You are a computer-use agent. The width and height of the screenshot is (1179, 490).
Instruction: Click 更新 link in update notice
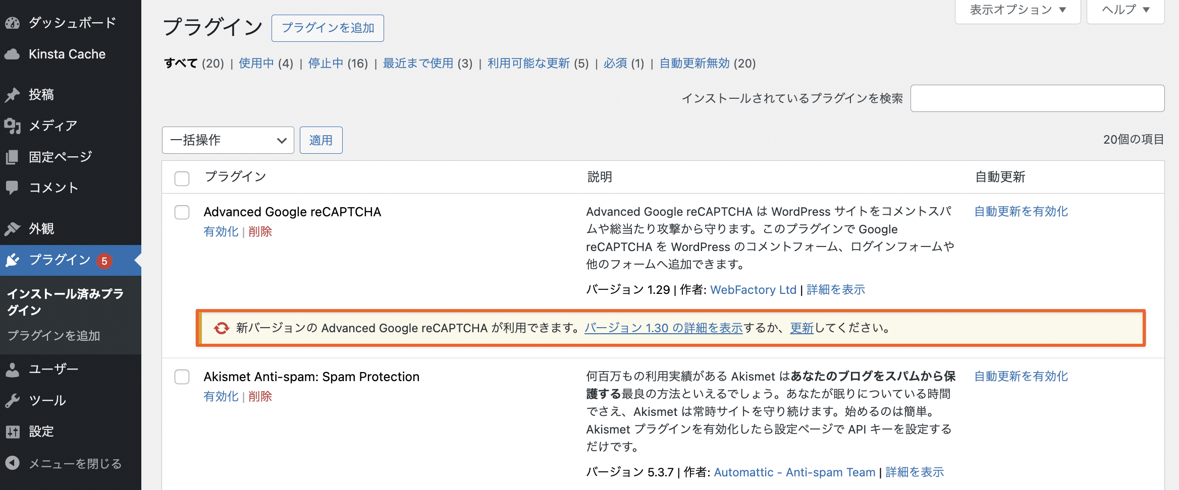(x=802, y=328)
